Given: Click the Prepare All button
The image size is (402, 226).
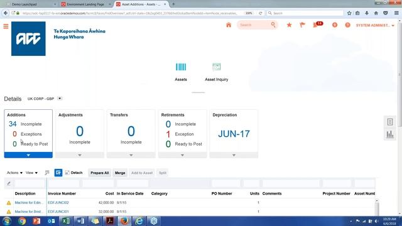Looking at the screenshot, I should 99,173.
